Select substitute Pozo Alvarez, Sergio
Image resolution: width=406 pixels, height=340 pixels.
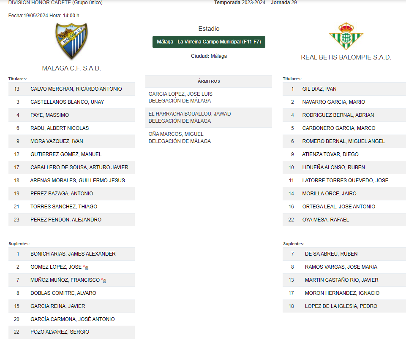point(71,332)
